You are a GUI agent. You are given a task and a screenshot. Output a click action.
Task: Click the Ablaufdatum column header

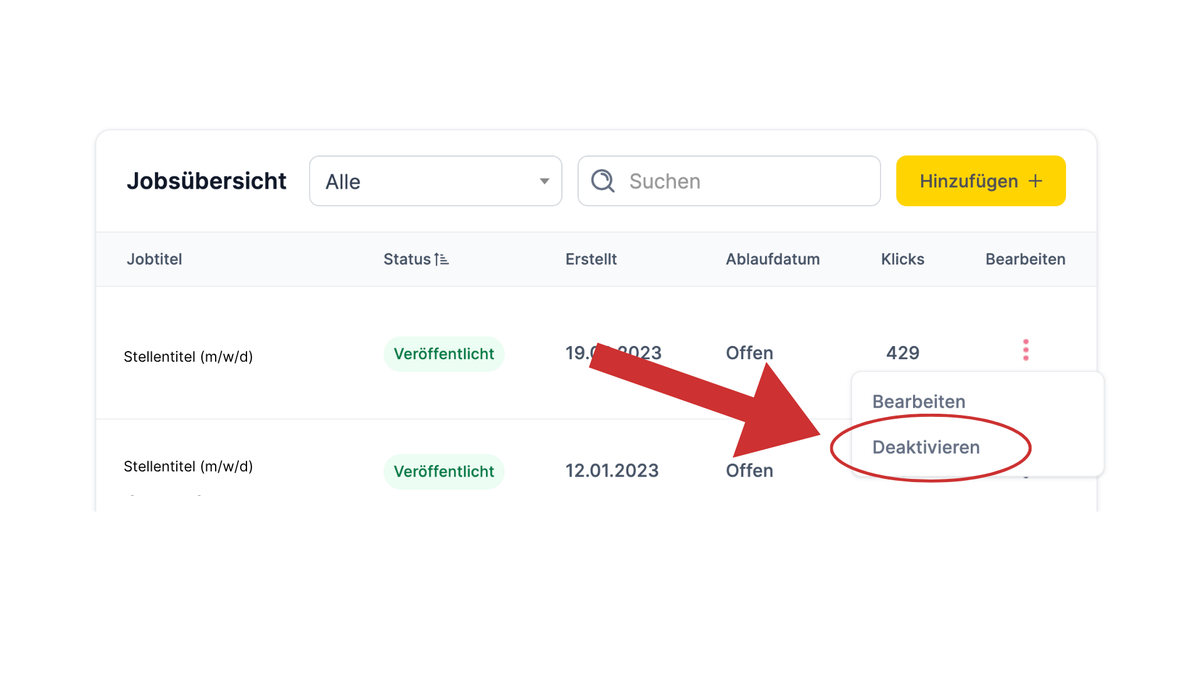point(773,259)
